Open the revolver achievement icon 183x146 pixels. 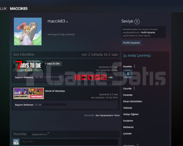tap(97, 77)
